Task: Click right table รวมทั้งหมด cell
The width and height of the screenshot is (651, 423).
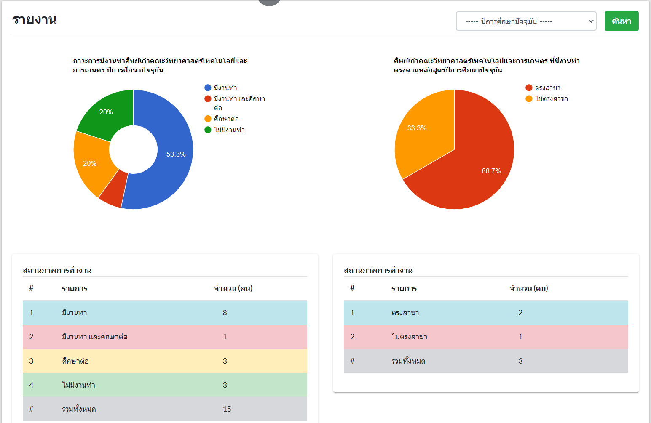Action: [408, 361]
